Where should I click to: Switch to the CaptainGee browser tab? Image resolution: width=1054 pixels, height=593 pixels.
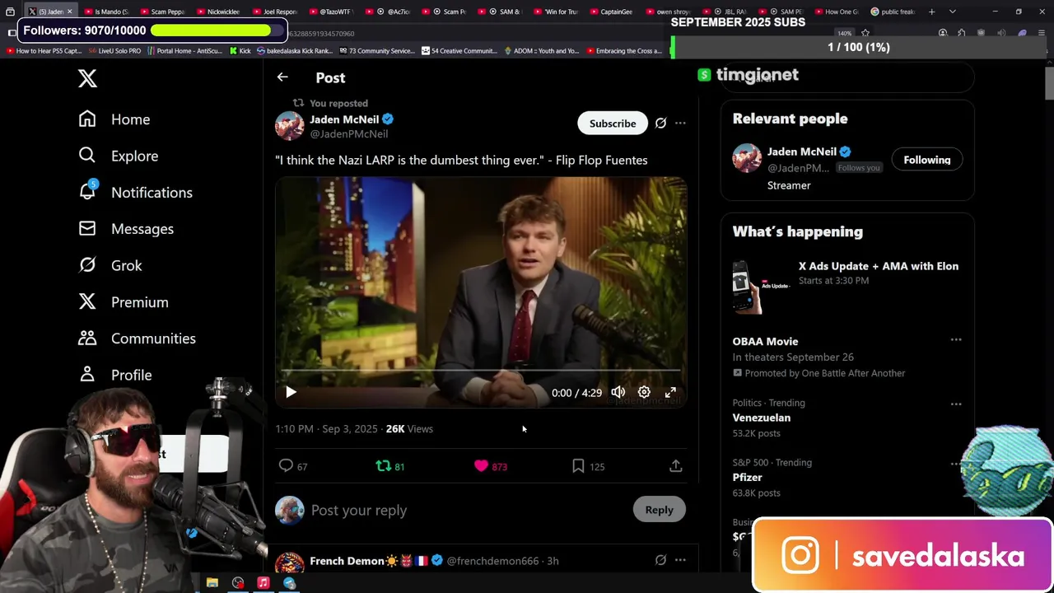point(612,12)
